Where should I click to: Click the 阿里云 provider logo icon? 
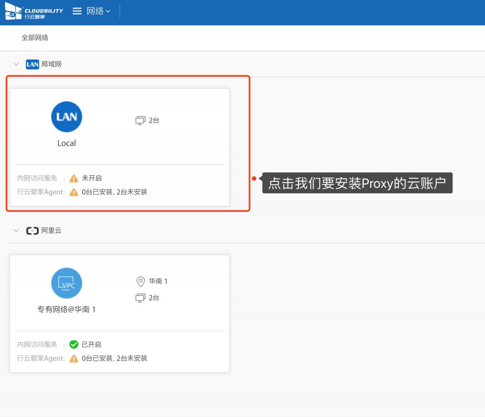(x=32, y=231)
